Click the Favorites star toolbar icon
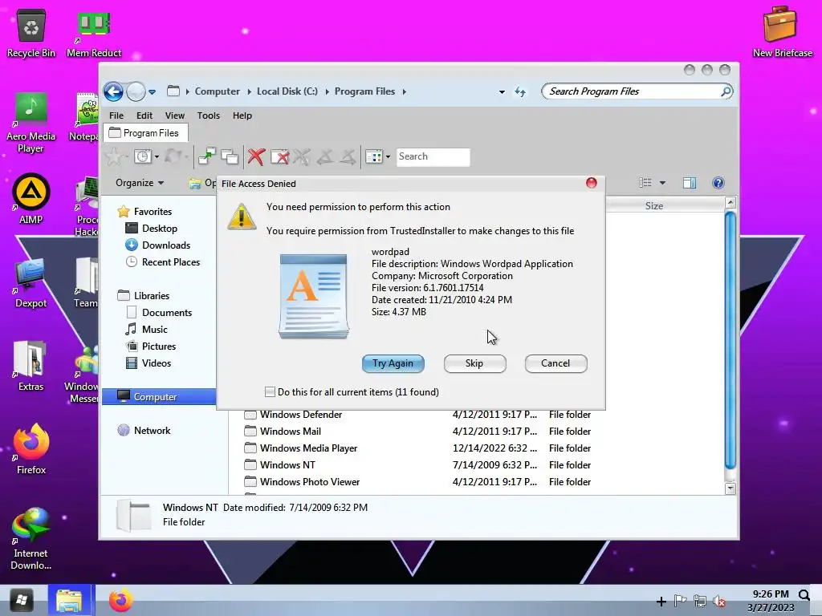Viewport: 822px width, 616px height. pyautogui.click(x=116, y=156)
